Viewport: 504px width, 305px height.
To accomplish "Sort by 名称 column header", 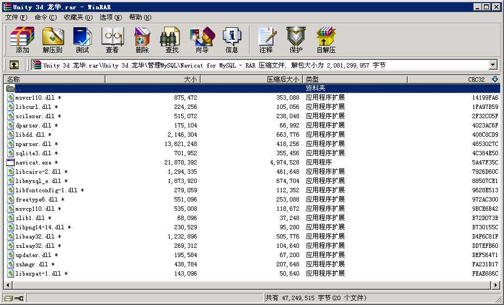I will [x=54, y=79].
